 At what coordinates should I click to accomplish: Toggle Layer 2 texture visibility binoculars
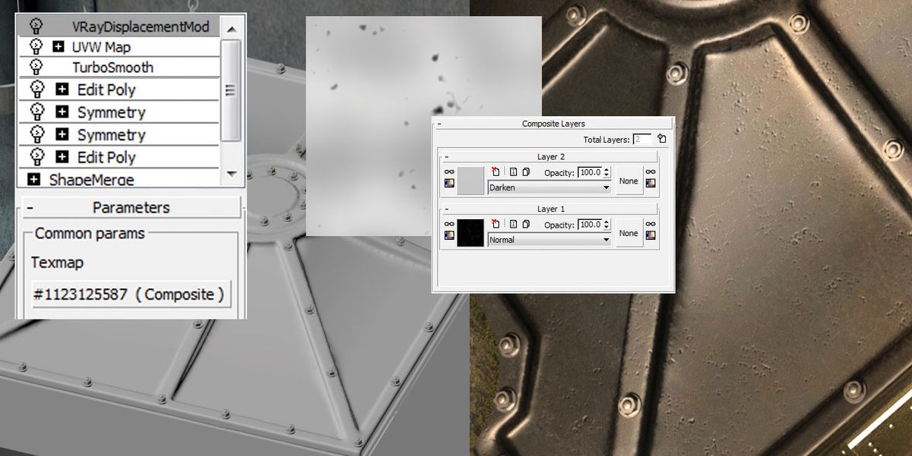[x=449, y=171]
